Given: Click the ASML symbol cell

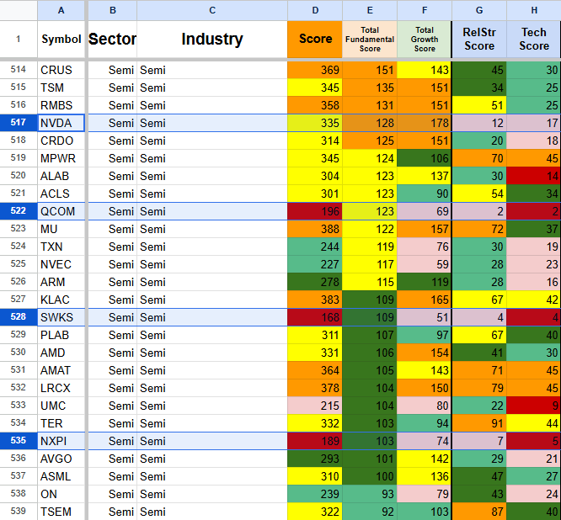Looking at the screenshot, I should [x=61, y=476].
